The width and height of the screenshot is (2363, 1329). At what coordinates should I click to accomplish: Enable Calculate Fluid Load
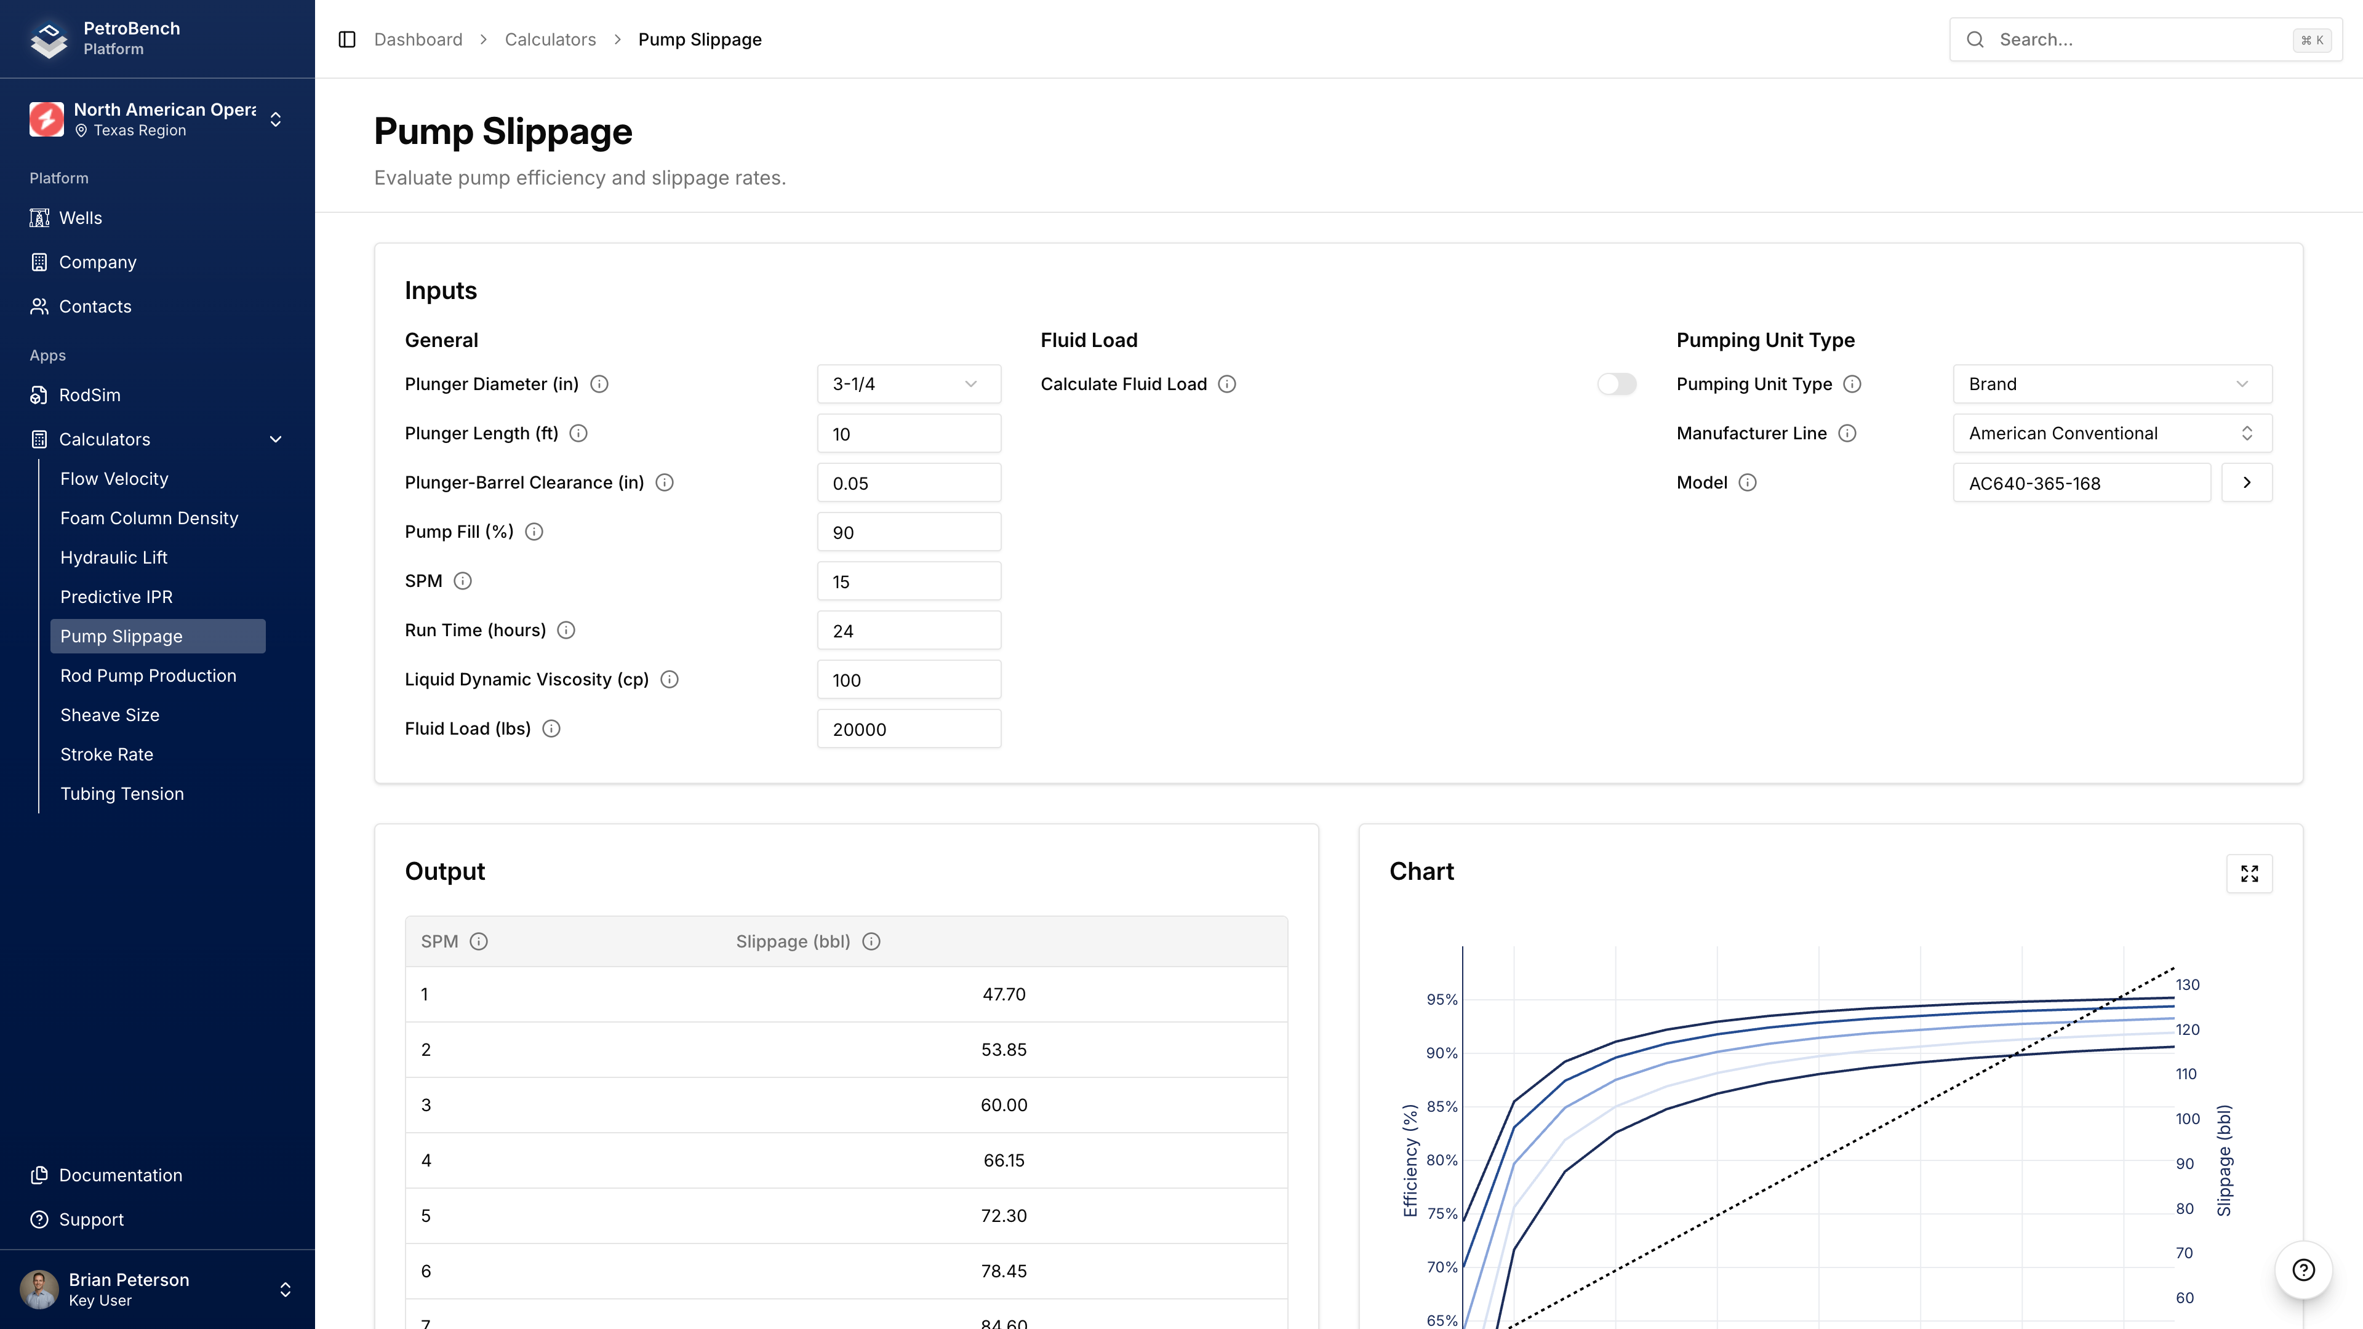click(1617, 383)
